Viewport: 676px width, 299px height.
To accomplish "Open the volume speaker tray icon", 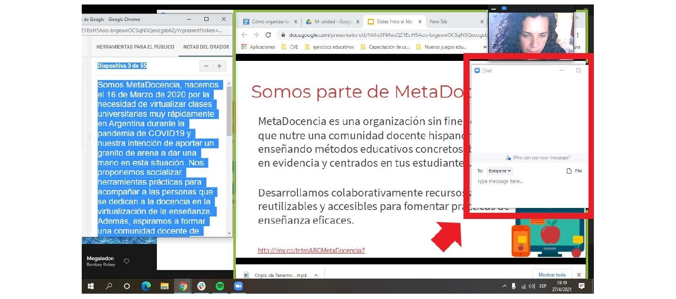I will pos(532,286).
